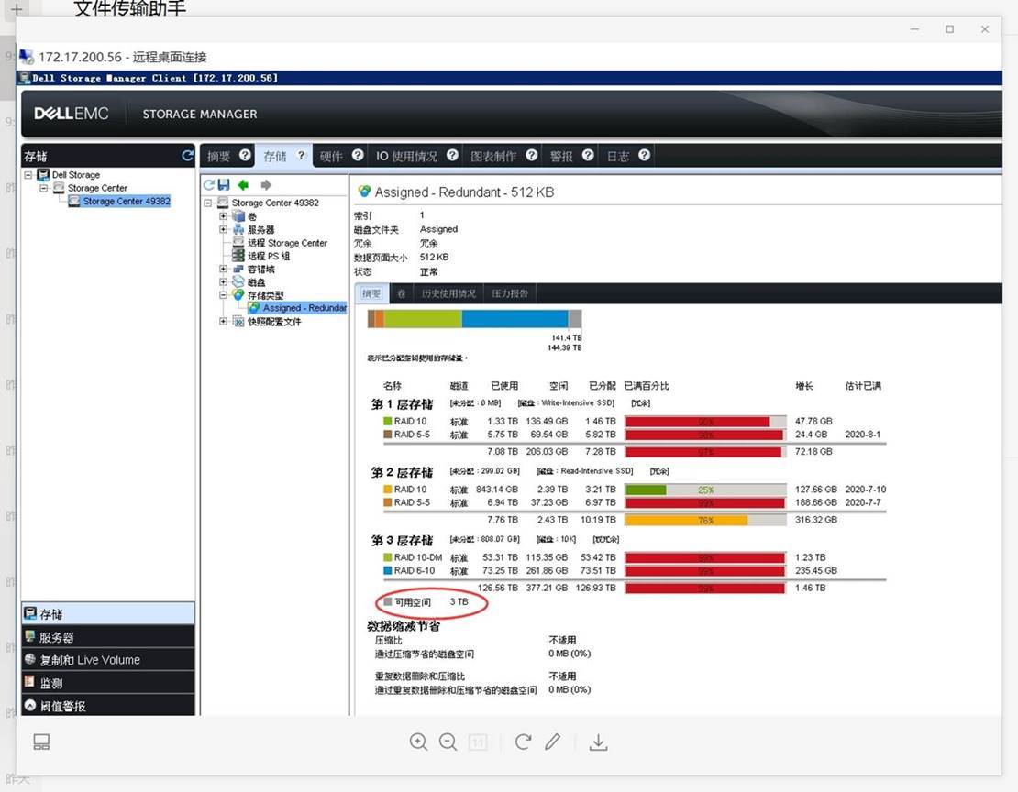This screenshot has height=792, width=1018.
Task: Click the 存储 navigation button at the bottom left
Action: (108, 613)
